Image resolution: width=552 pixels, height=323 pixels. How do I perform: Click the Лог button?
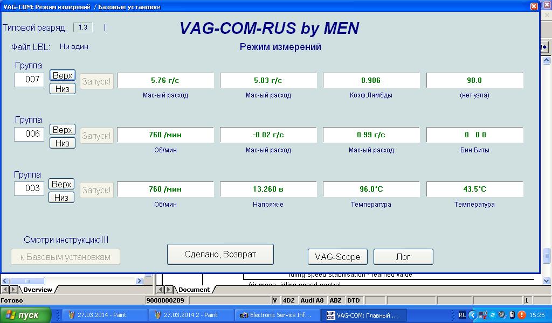click(403, 257)
